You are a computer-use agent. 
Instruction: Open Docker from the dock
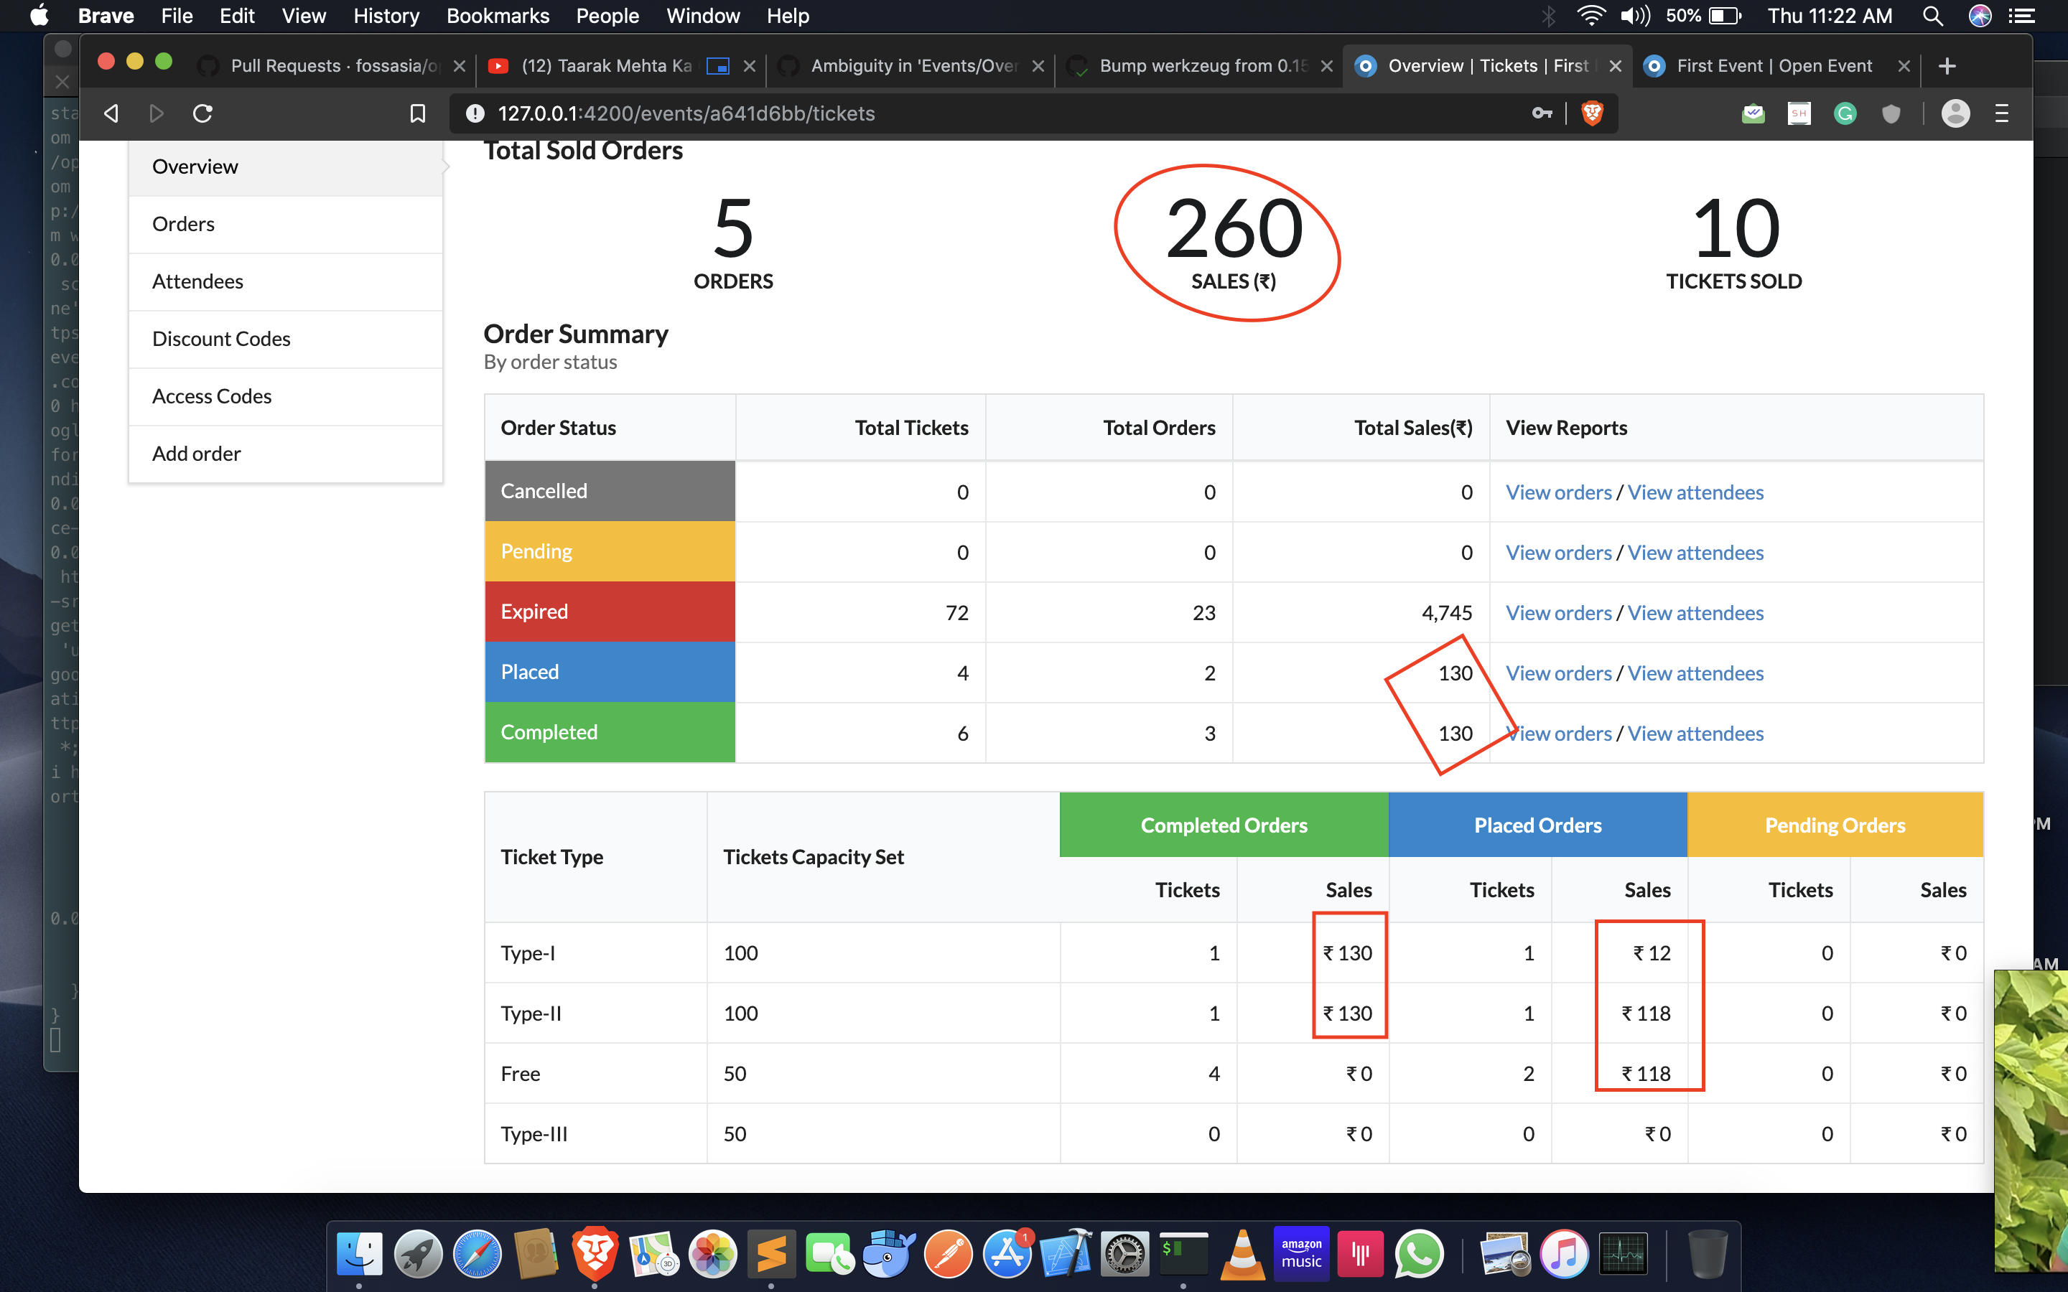pos(889,1255)
